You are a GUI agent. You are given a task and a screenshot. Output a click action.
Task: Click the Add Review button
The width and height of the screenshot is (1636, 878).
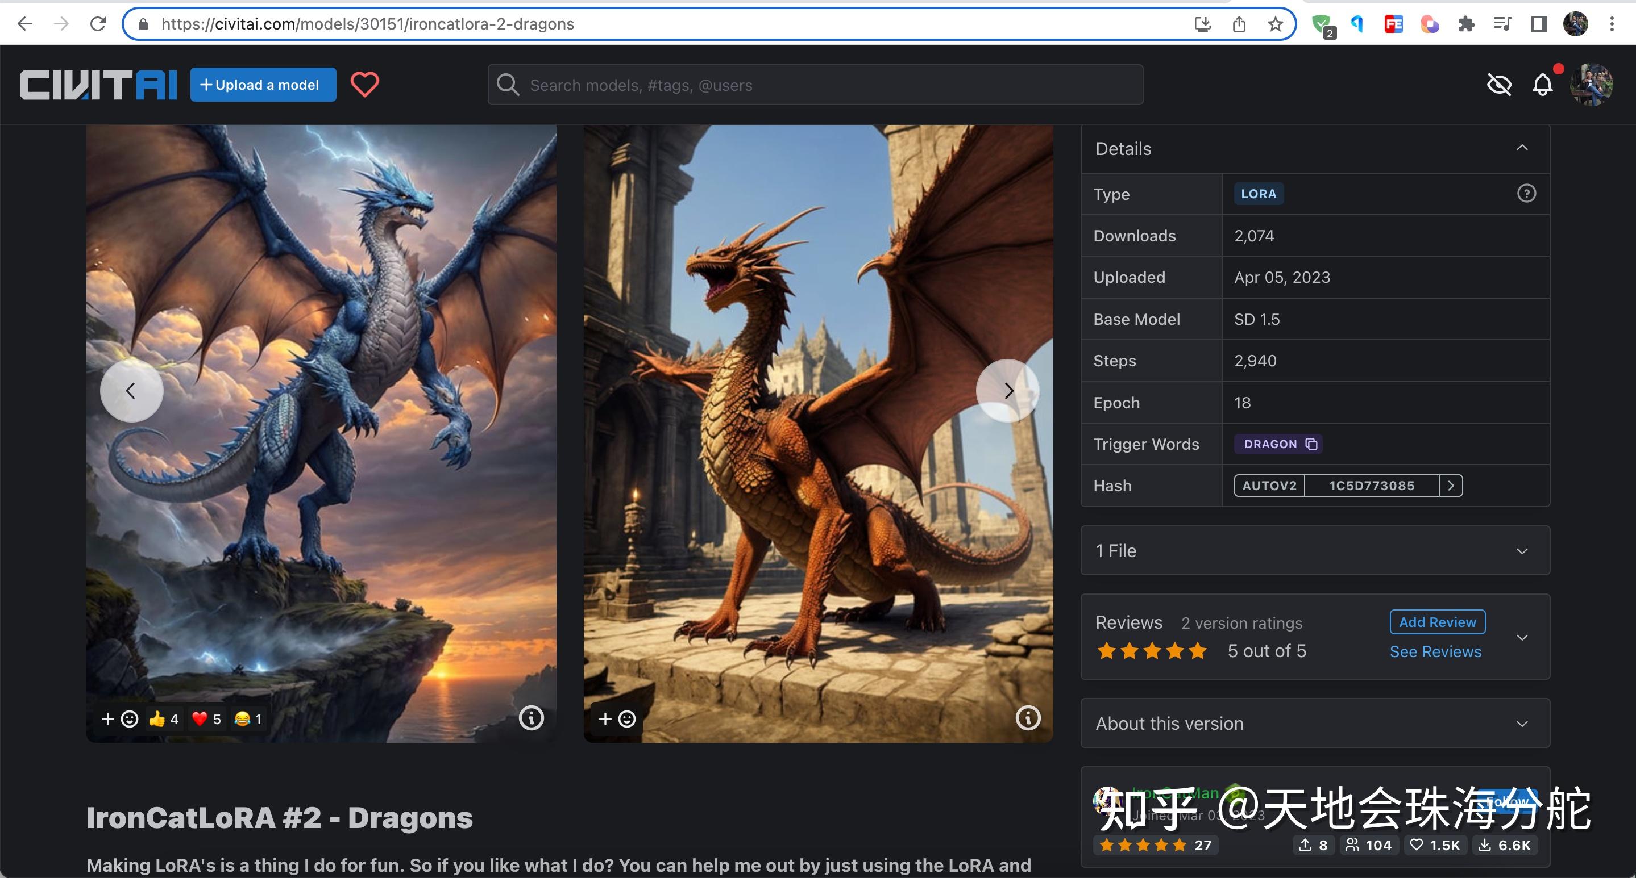[1436, 622]
